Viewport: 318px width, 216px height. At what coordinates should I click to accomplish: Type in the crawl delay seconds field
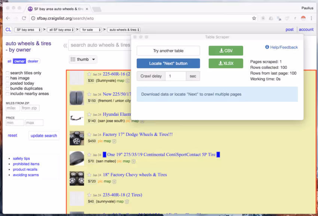tap(175, 76)
